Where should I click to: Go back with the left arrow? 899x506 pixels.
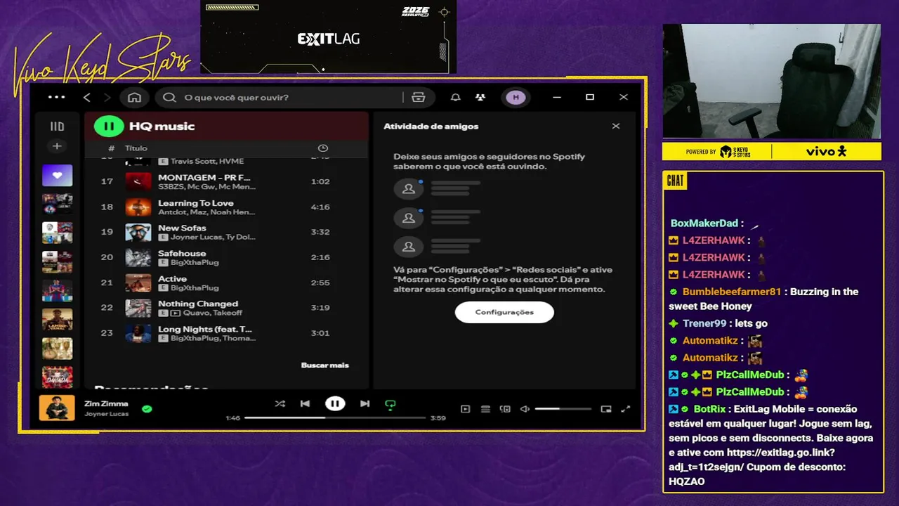(x=87, y=98)
